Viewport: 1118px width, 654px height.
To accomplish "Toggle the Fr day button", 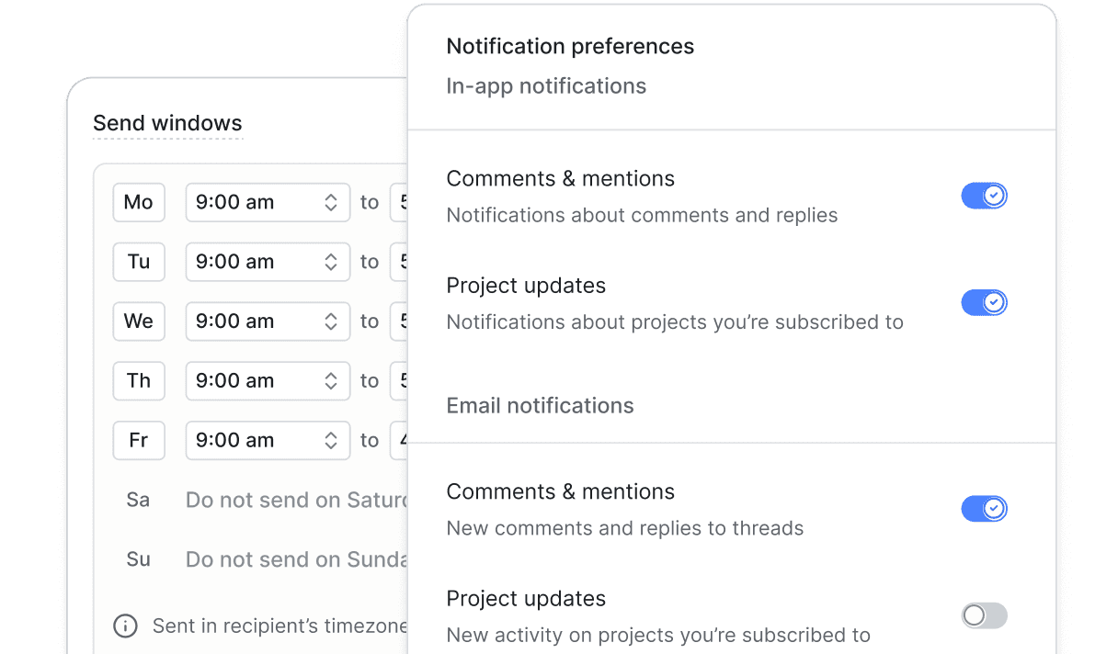I will pyautogui.click(x=139, y=441).
